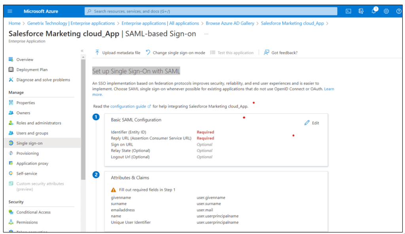Click the Set up Single Sign-On with SAML heading
405x234 pixels.
pyautogui.click(x=136, y=71)
